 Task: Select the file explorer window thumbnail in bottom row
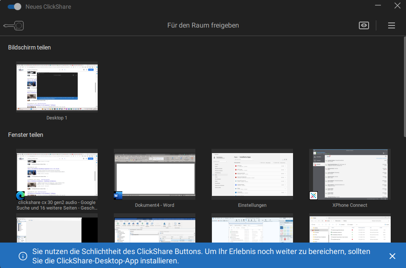tap(350, 229)
